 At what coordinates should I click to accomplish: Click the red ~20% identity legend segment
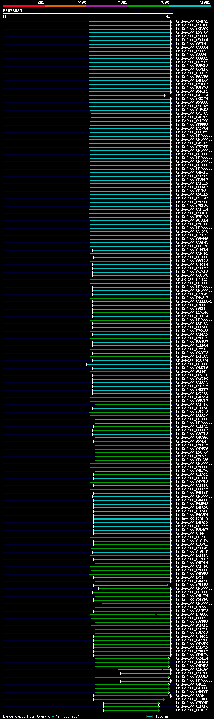tap(24, 6)
